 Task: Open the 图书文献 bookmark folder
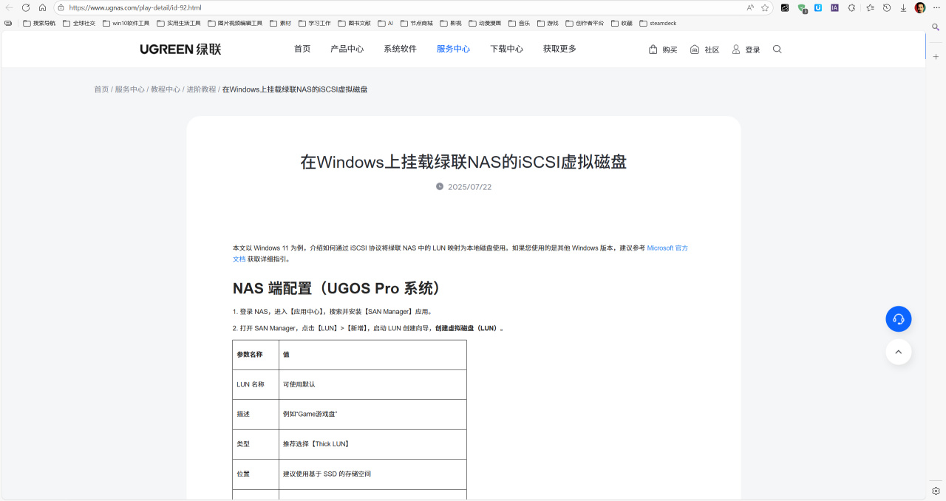(355, 23)
